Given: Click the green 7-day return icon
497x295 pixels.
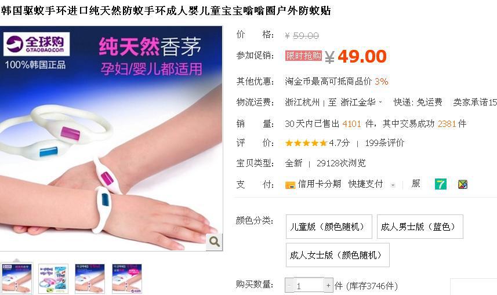Looking at the screenshot, I should 441,184.
